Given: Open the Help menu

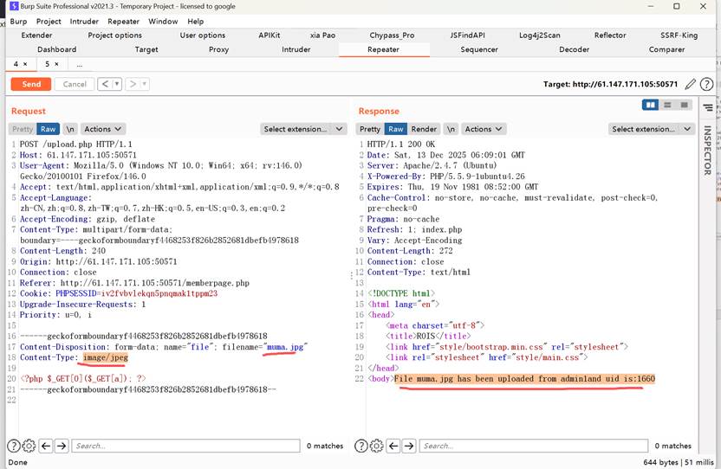Looking at the screenshot, I should coord(196,21).
